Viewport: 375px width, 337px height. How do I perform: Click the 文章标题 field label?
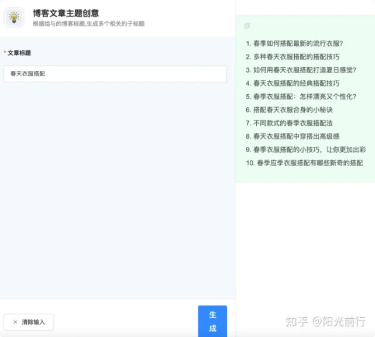19,53
